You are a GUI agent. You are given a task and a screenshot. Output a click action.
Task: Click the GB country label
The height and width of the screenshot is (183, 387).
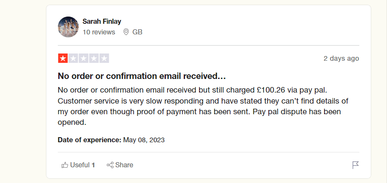point(137,32)
